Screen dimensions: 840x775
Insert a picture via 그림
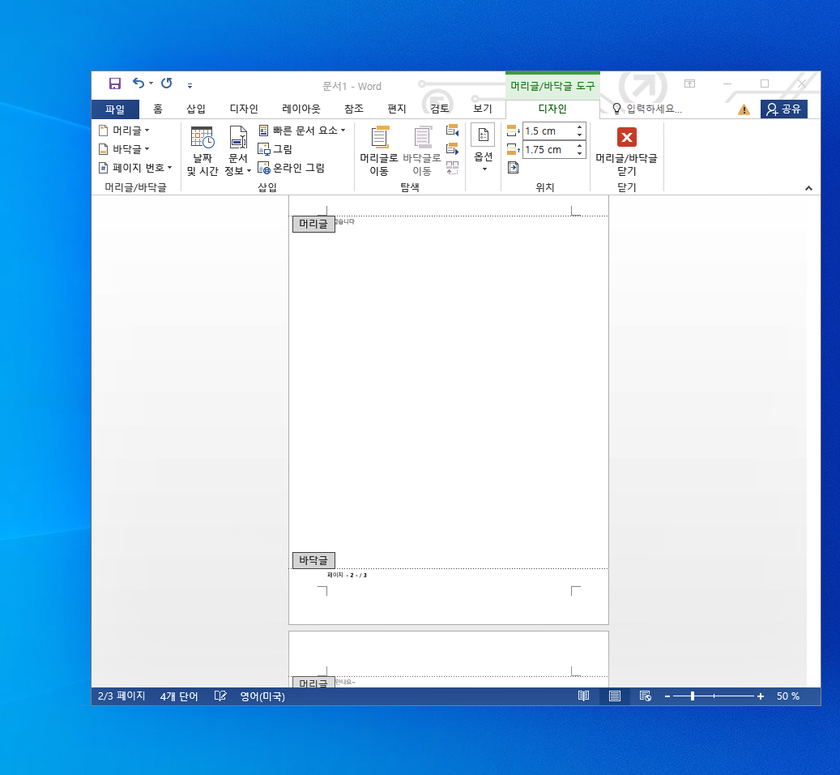[x=275, y=149]
